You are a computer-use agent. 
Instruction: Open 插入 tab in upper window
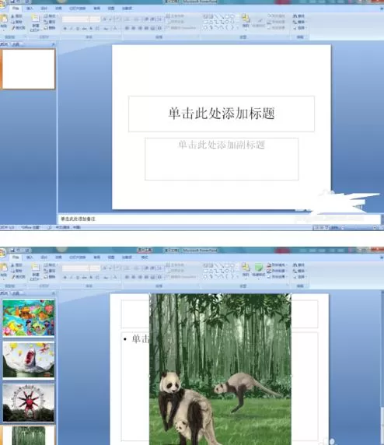pos(30,9)
